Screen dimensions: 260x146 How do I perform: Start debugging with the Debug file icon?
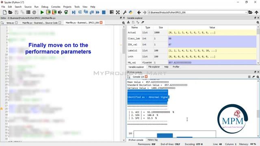point(74,12)
